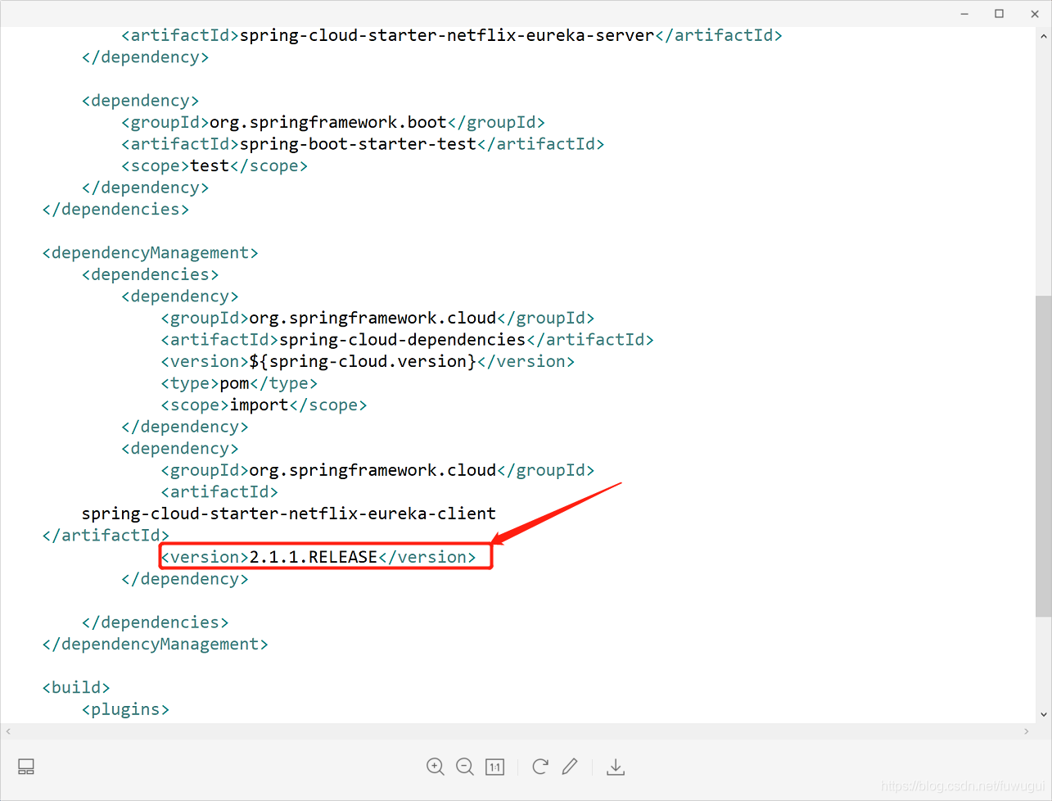1052x801 pixels.
Task: Click the scroll down arrow
Action: click(x=1043, y=714)
